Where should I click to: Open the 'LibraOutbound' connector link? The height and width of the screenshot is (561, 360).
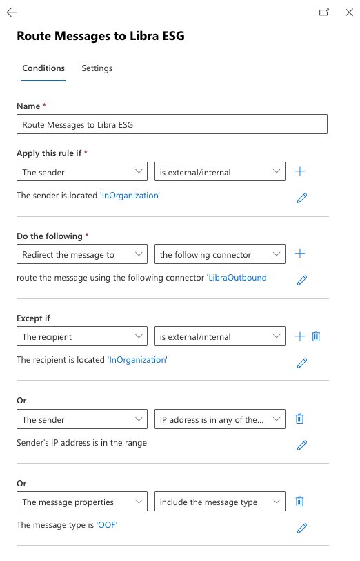click(237, 278)
